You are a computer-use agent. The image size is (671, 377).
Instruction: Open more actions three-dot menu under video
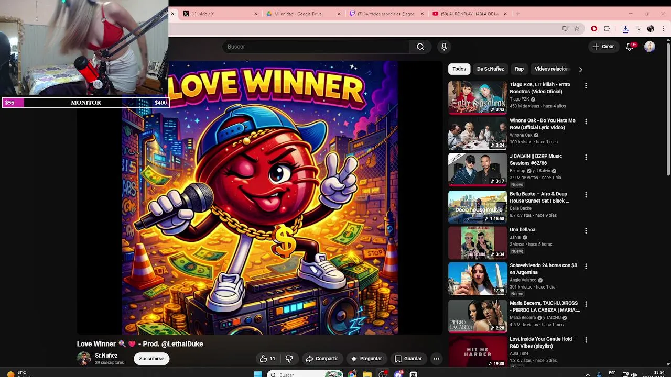coord(436,359)
